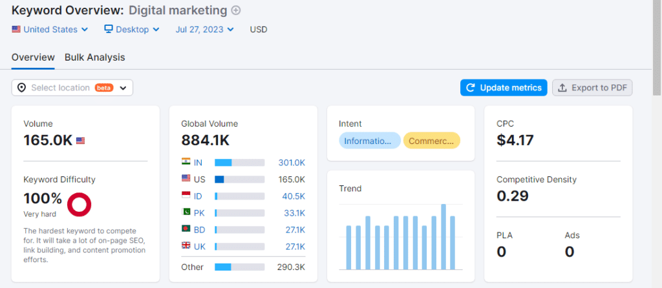Click the India flag in Global Volume
Screen dimensions: 662x288
click(186, 162)
